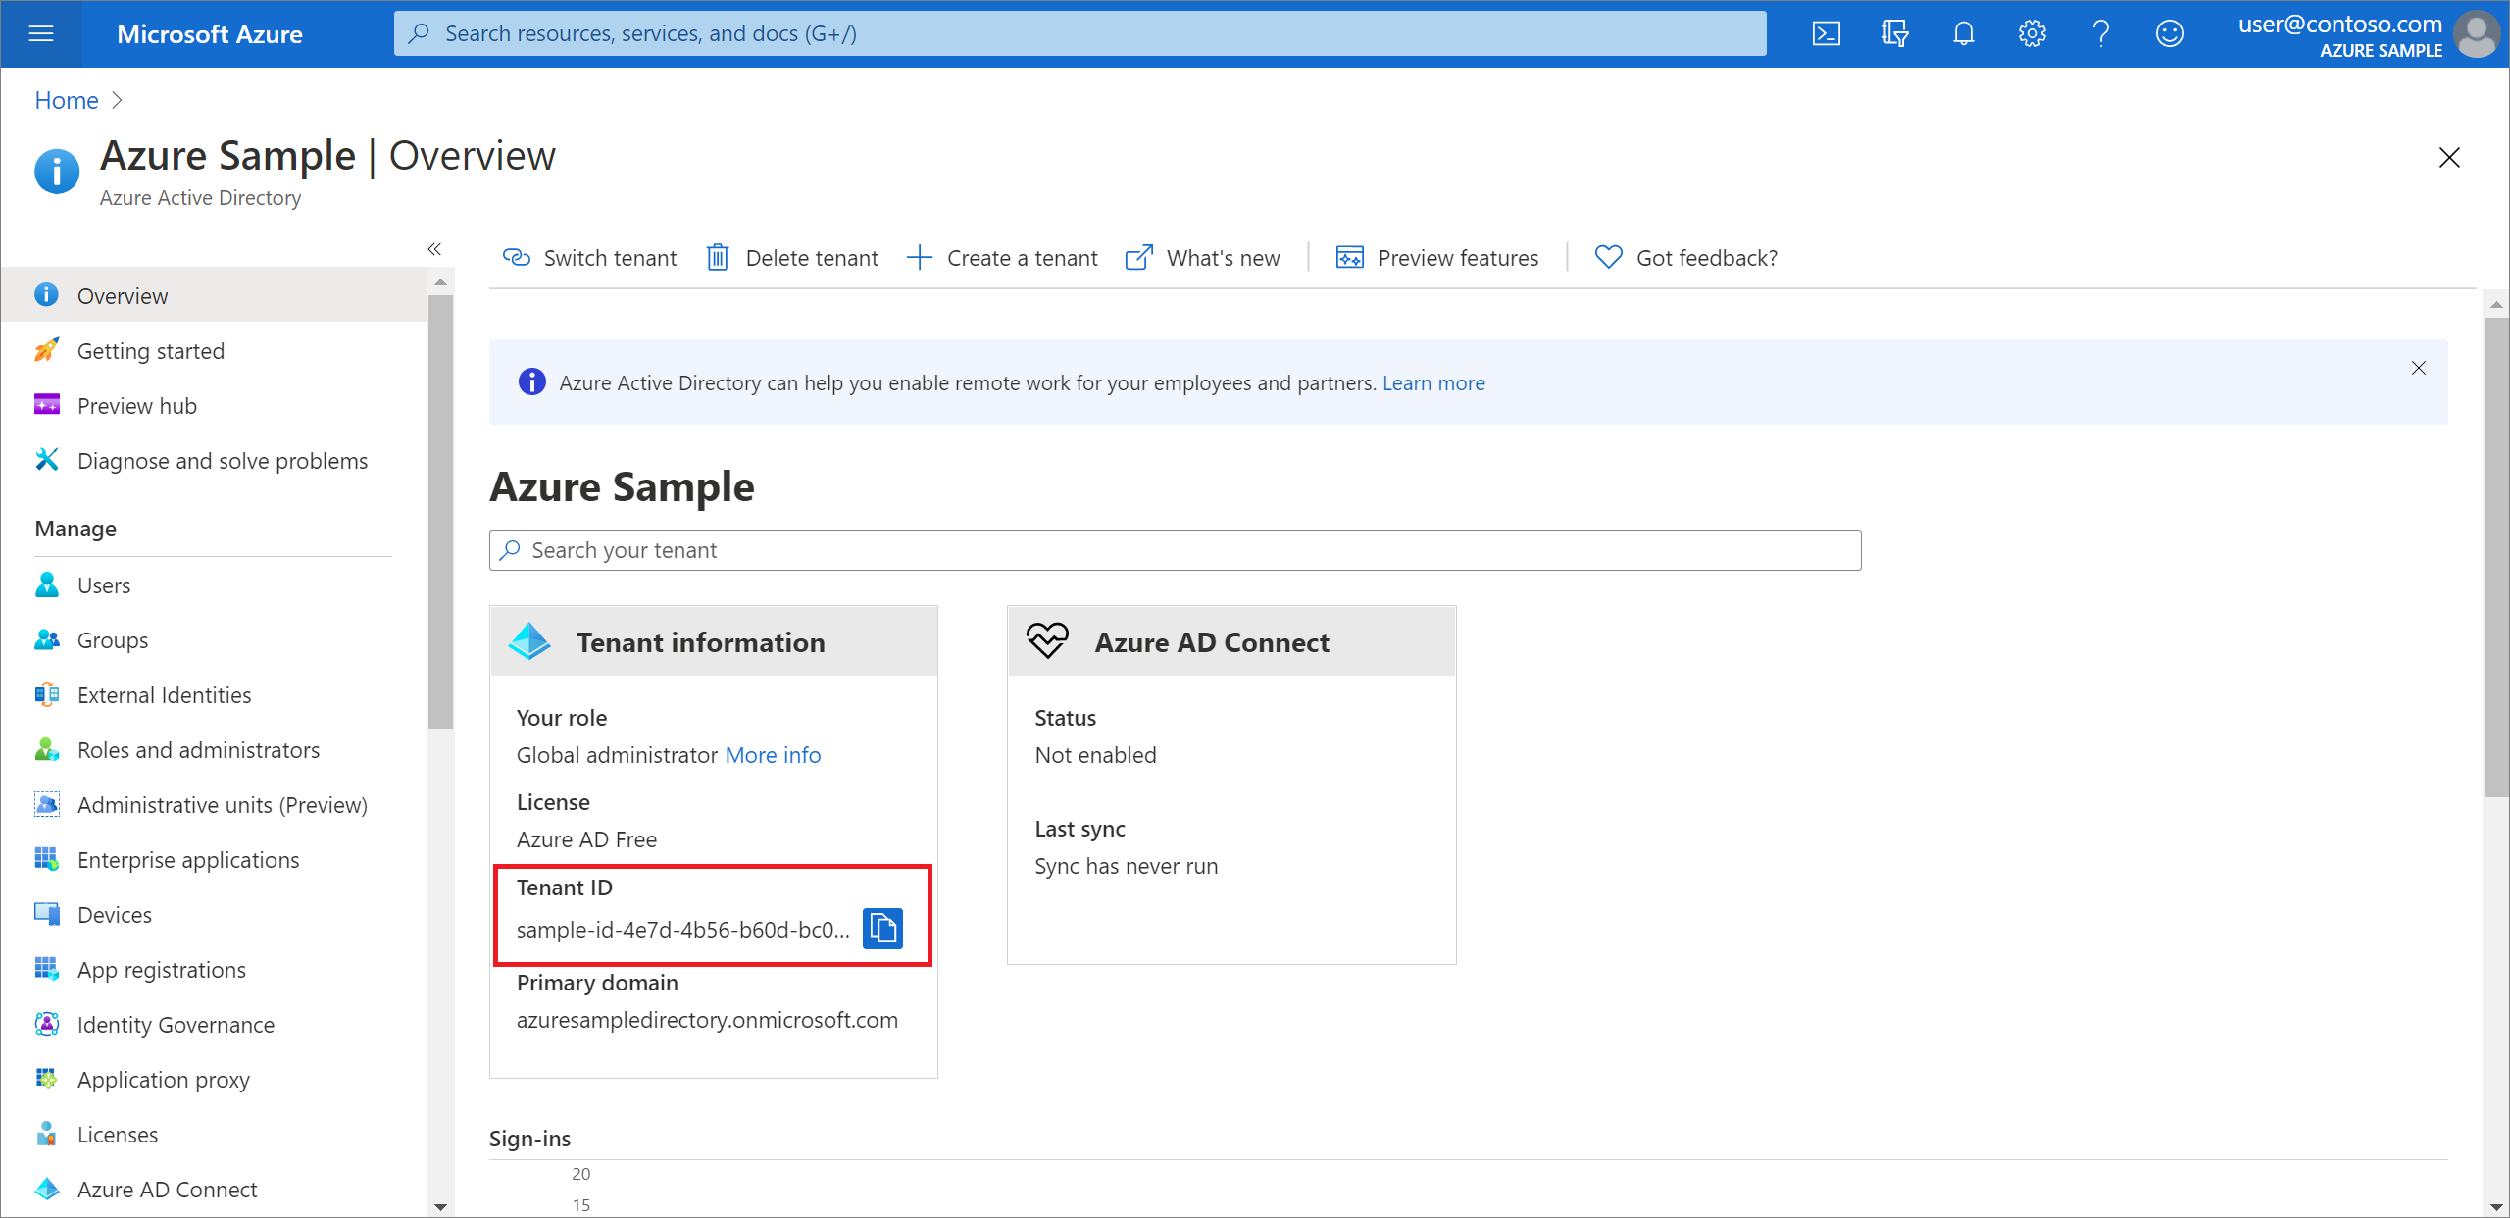The height and width of the screenshot is (1218, 2510).
Task: Open Enterprise applications
Action: click(214, 859)
